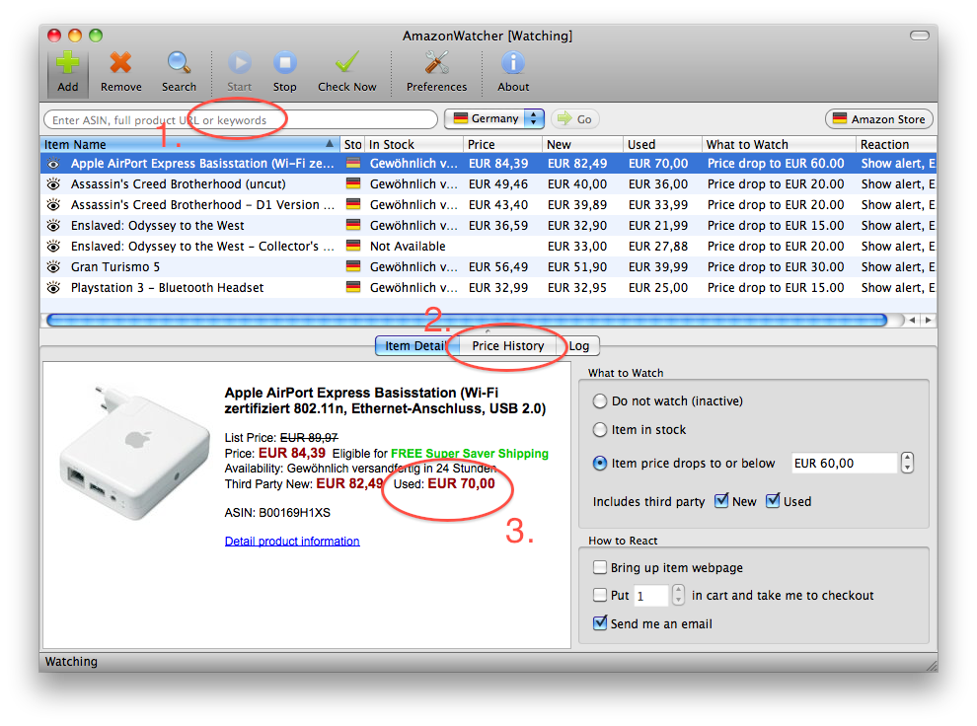Click the cart quantity field showing 1

click(x=651, y=595)
